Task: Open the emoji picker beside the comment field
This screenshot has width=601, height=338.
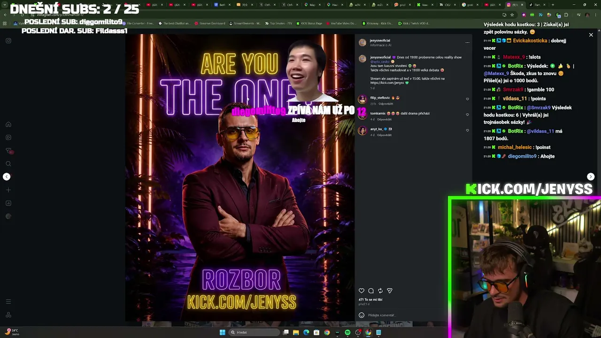Action: click(x=362, y=315)
